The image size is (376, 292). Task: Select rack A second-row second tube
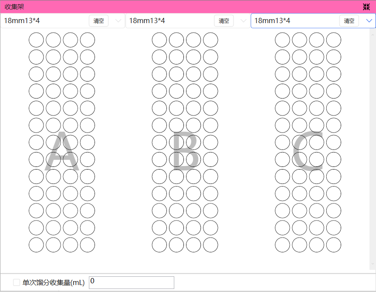click(53, 57)
